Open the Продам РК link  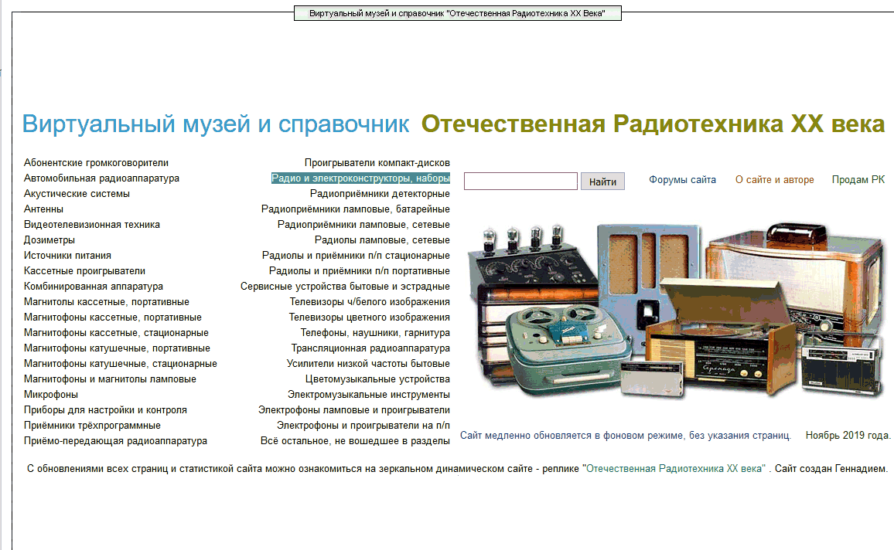point(858,180)
